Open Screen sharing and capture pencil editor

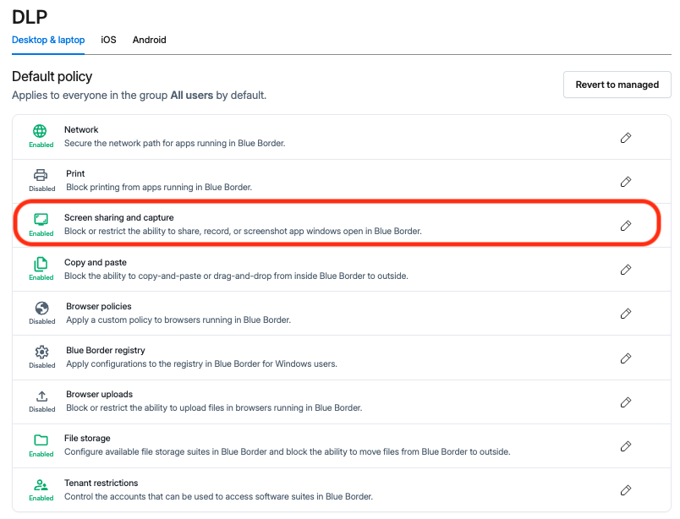626,226
